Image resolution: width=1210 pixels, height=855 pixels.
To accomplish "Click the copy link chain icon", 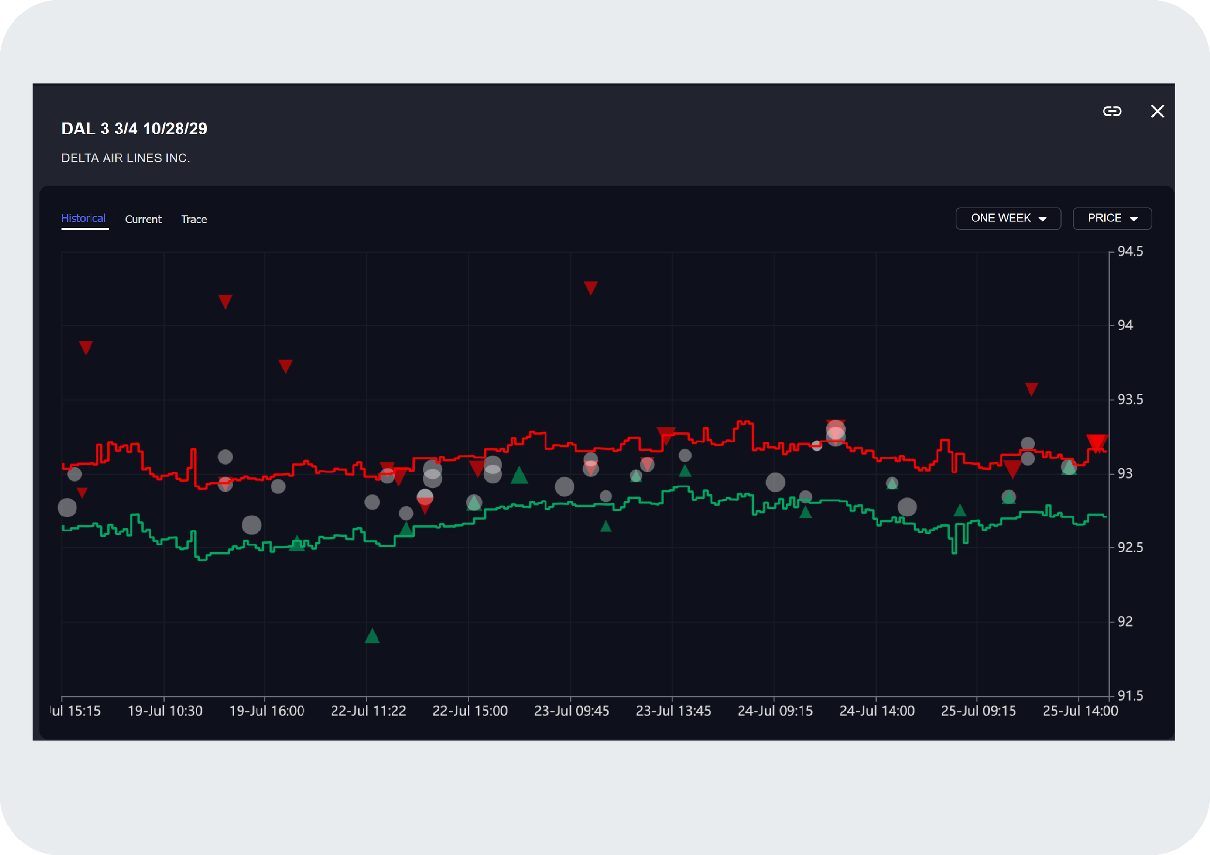I will pyautogui.click(x=1112, y=111).
